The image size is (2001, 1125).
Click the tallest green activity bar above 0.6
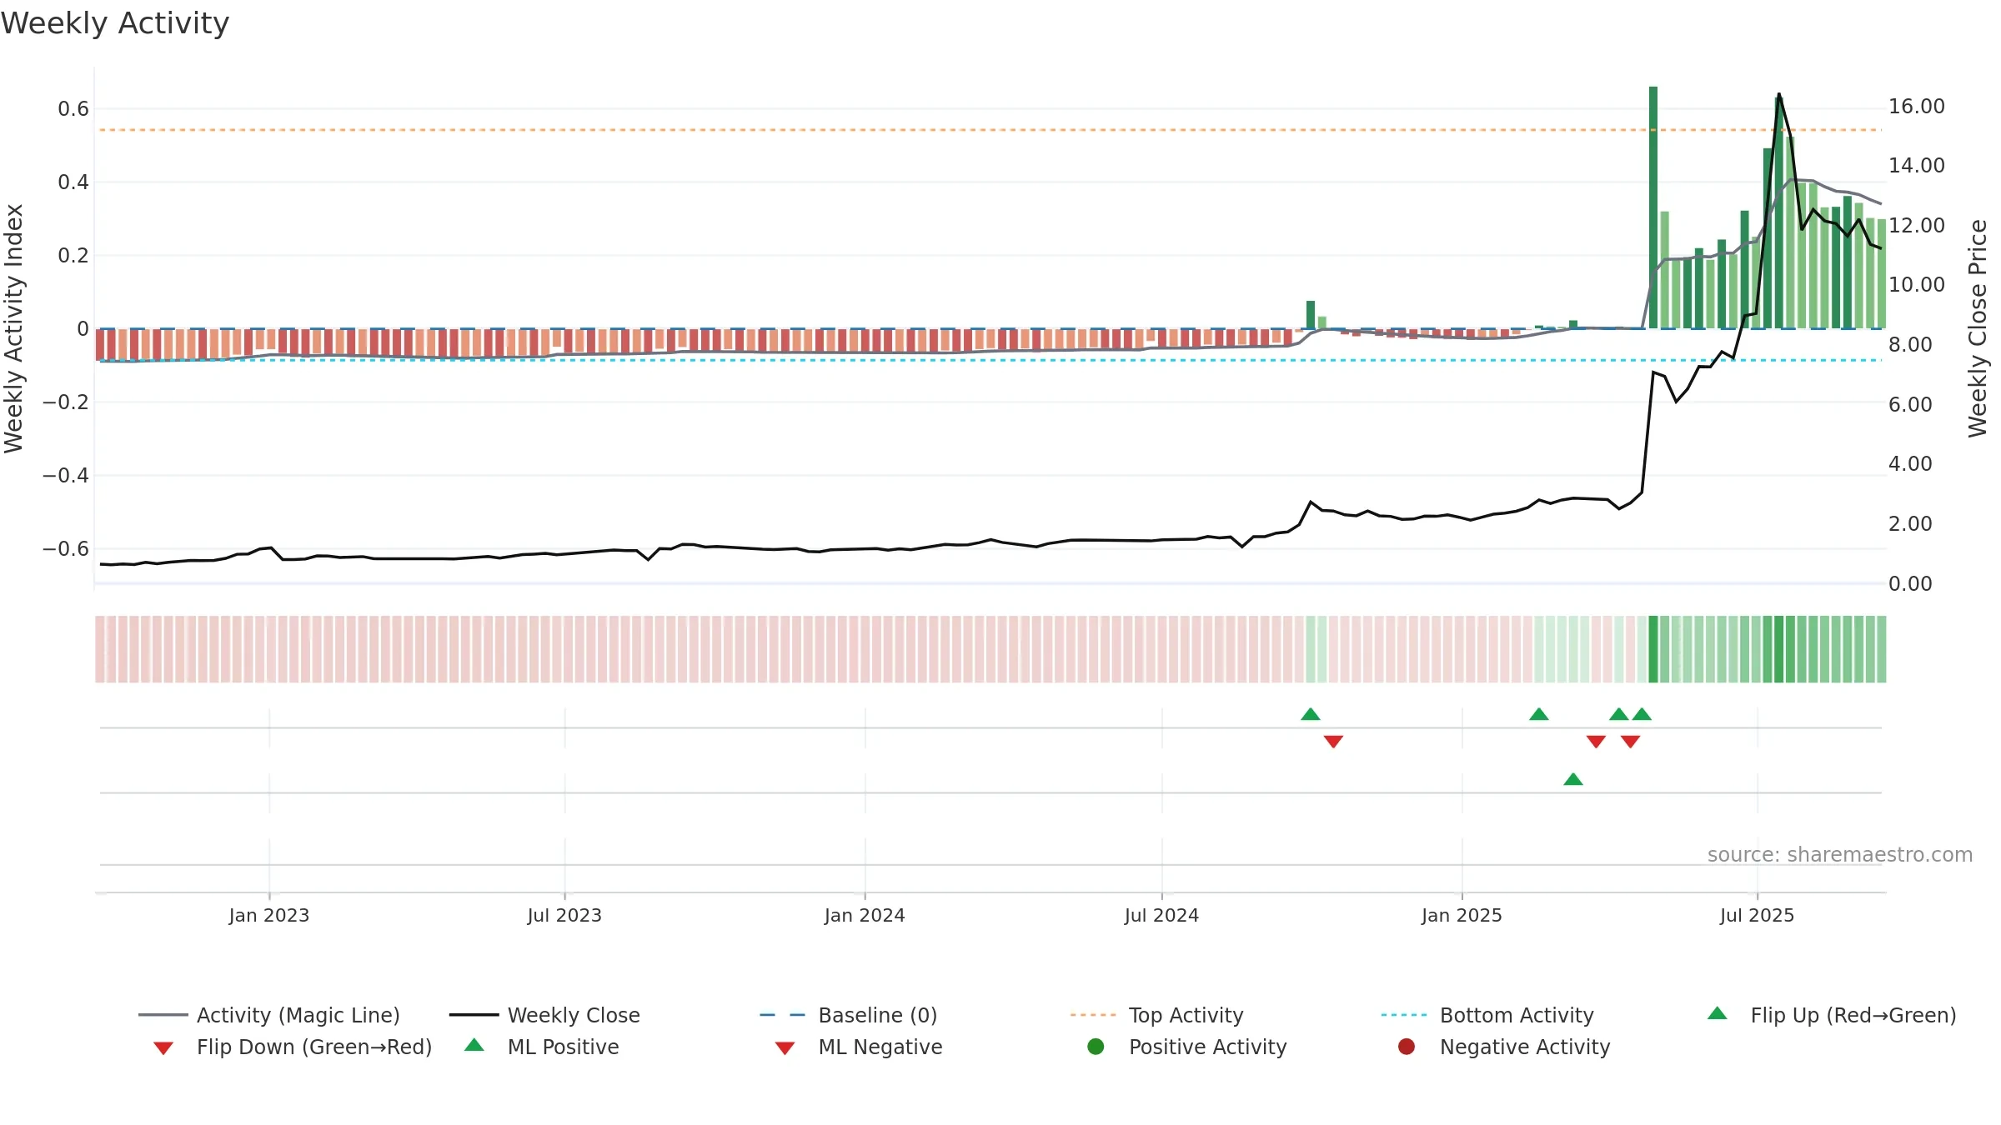click(x=1653, y=207)
